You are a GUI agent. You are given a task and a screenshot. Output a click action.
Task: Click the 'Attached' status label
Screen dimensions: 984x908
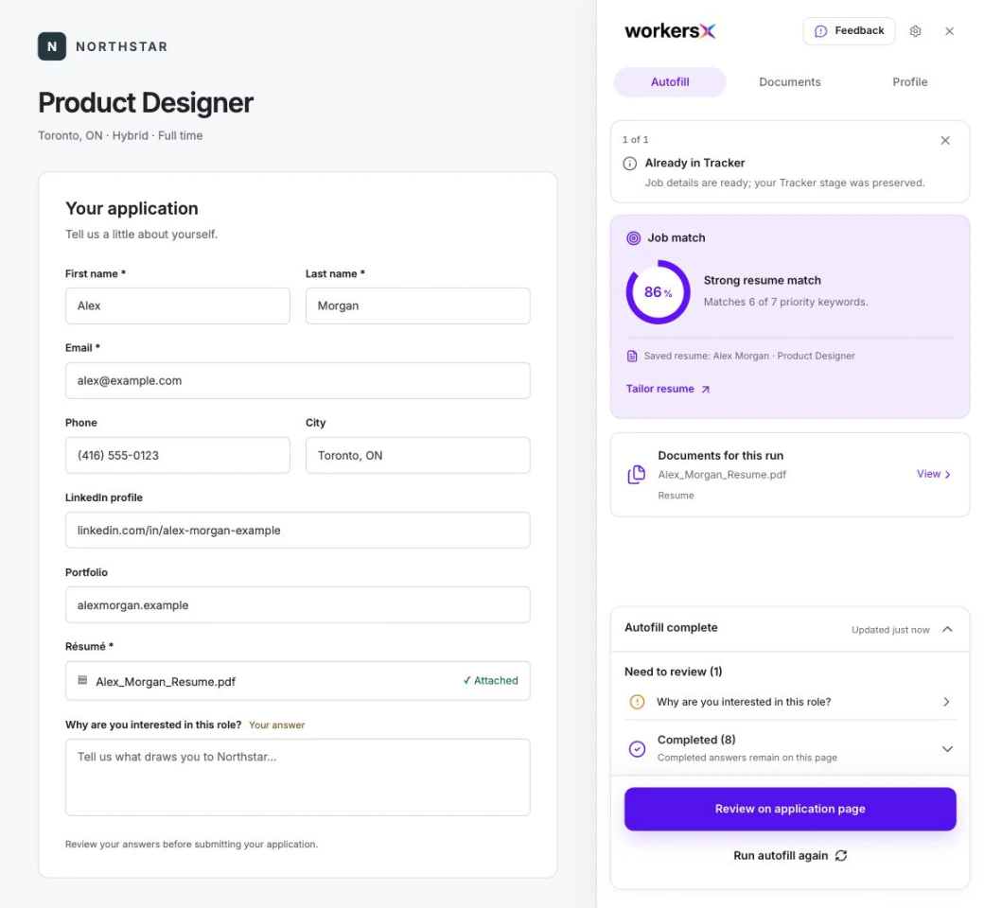[x=491, y=681]
